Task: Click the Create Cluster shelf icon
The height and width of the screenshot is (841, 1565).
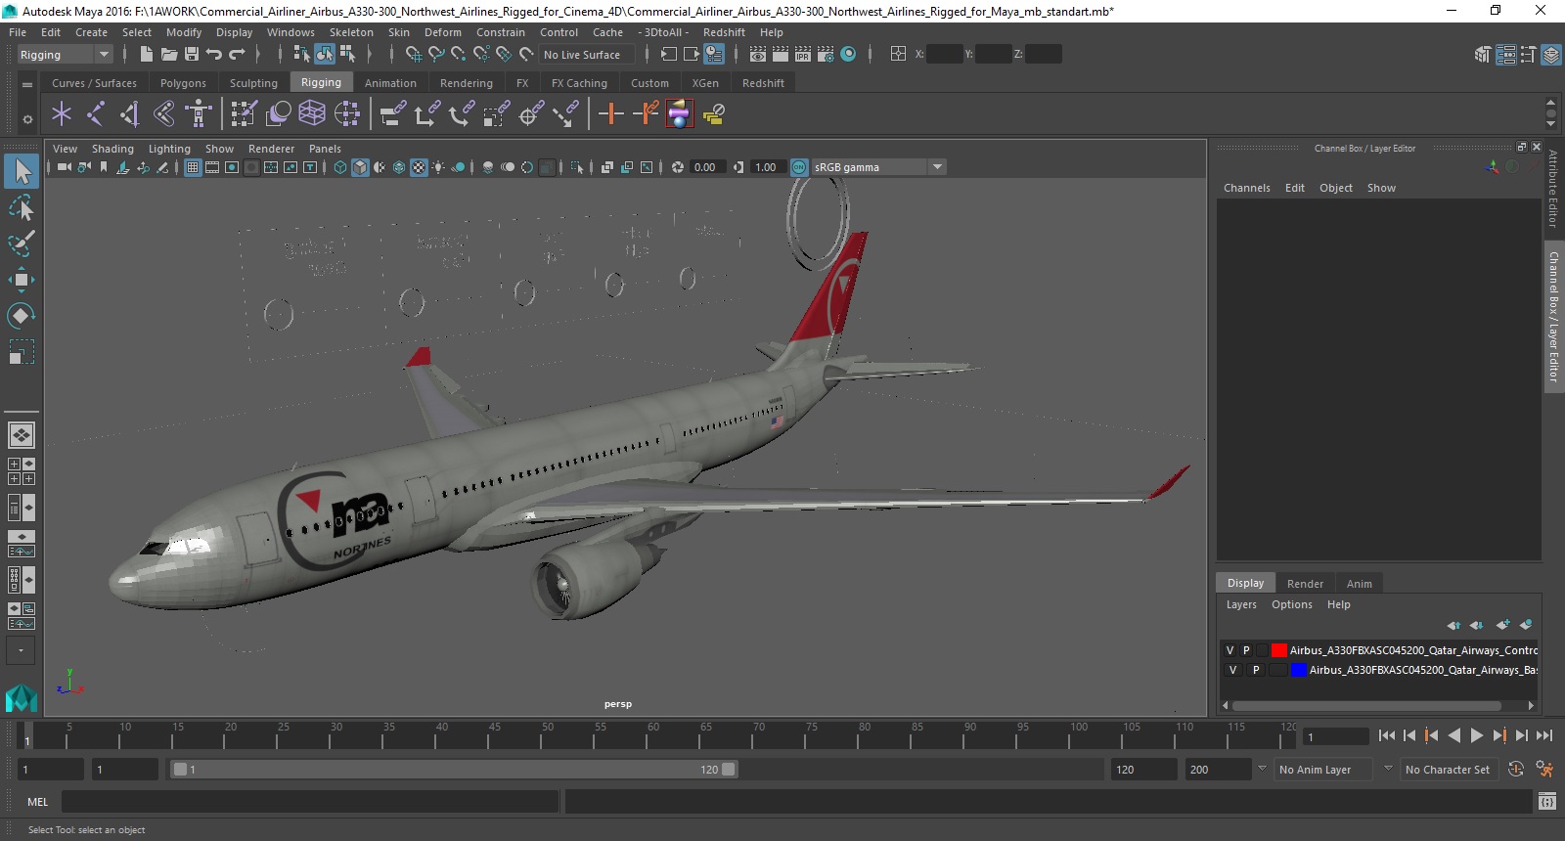Action: 347,114
